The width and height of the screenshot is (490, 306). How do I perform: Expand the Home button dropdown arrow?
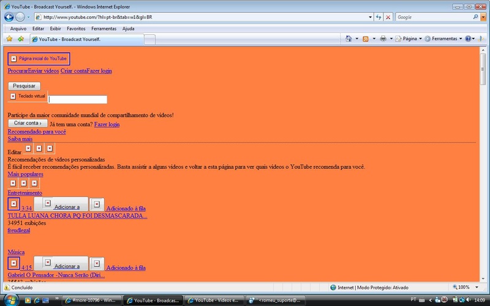tap(357, 39)
